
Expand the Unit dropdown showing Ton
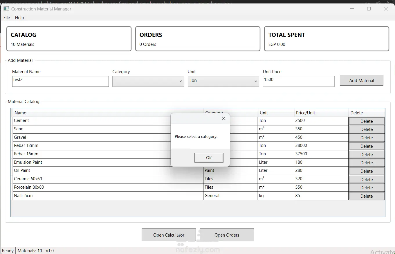(x=223, y=81)
